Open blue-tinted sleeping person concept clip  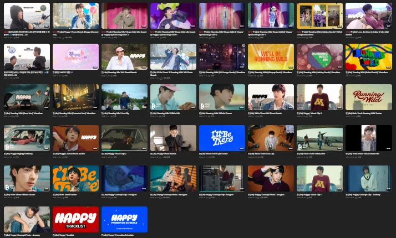[x=124, y=178]
